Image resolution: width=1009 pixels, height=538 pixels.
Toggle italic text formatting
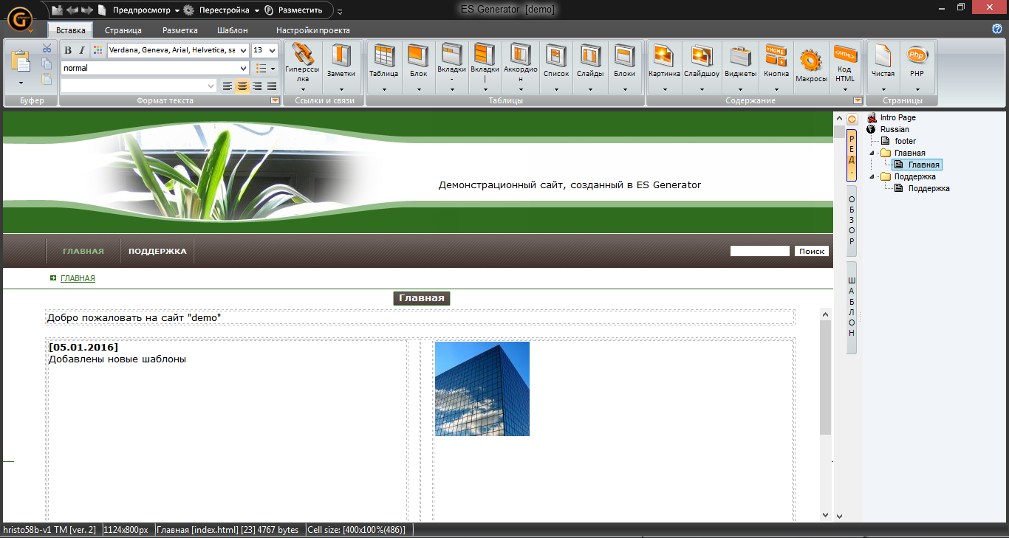pos(82,50)
